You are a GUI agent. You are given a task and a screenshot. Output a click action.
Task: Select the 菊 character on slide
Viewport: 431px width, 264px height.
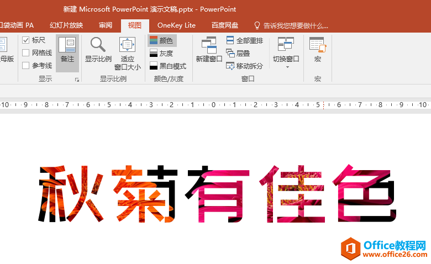[x=145, y=194]
